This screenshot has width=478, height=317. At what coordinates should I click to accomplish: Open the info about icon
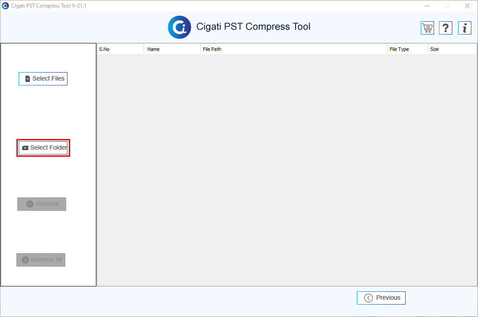click(465, 28)
